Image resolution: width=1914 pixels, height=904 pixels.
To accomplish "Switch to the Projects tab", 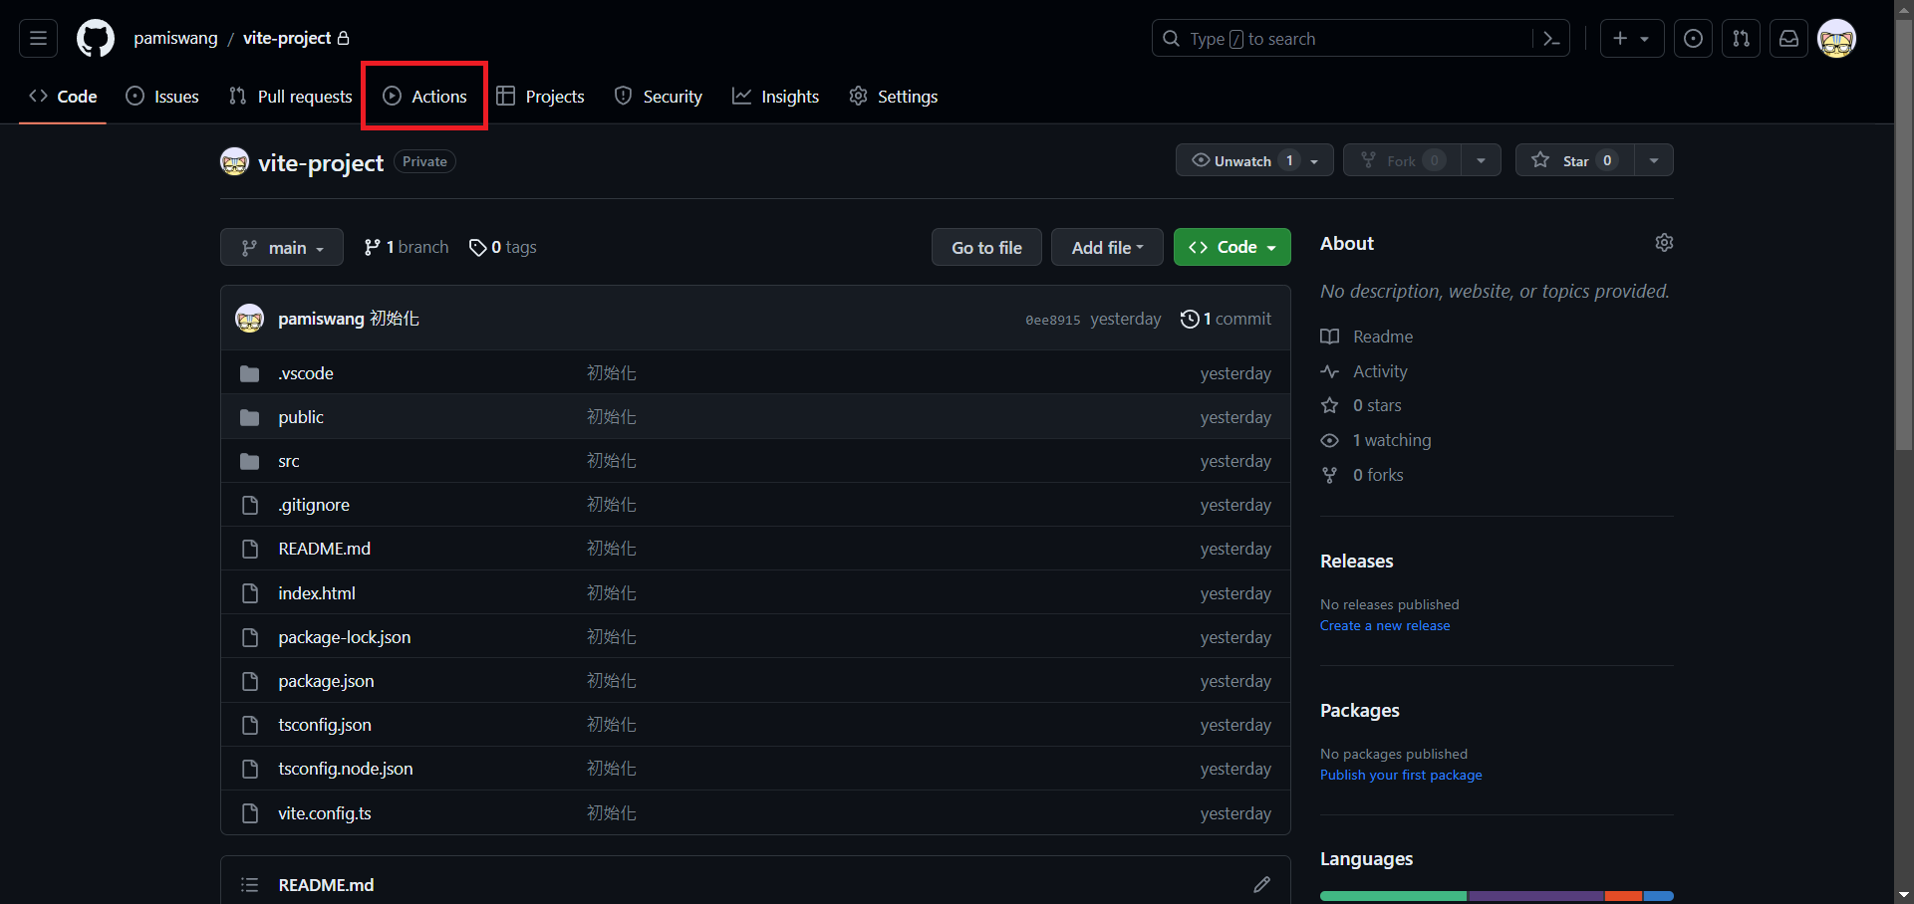I will pyautogui.click(x=540, y=97).
